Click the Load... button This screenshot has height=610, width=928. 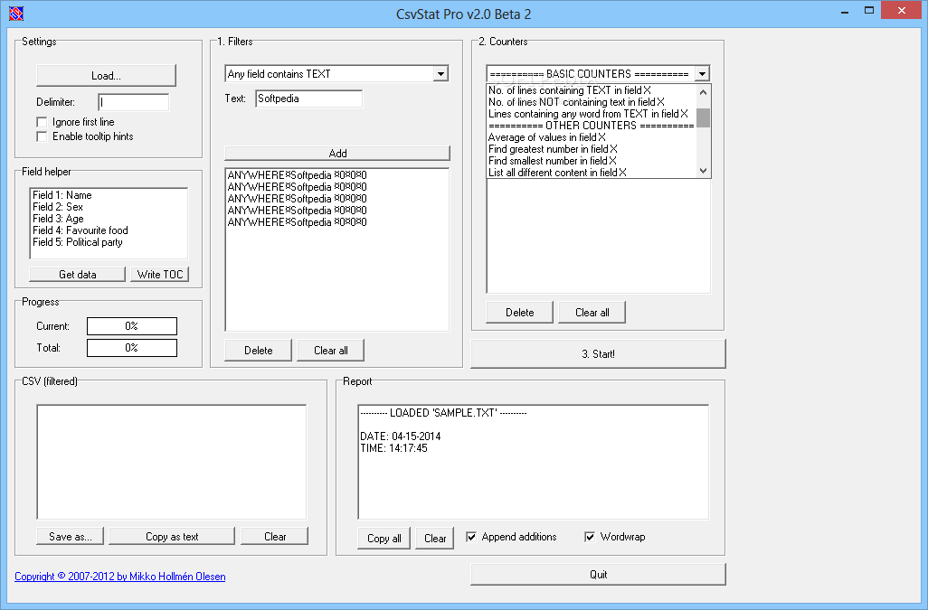click(x=106, y=76)
